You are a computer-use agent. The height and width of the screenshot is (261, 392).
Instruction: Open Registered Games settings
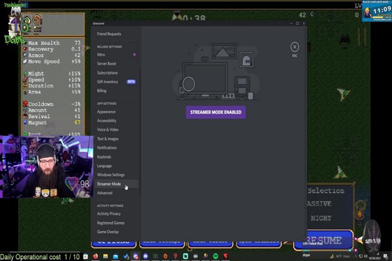[x=111, y=223]
